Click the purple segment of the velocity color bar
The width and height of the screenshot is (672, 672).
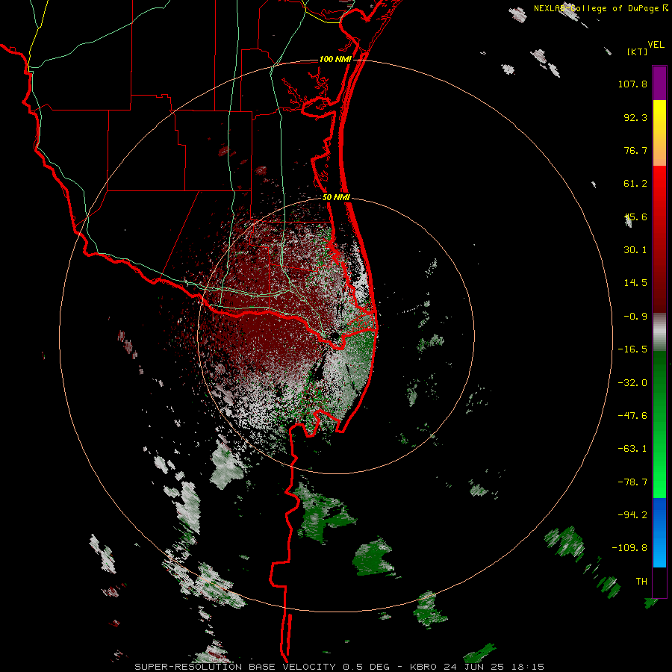[659, 83]
